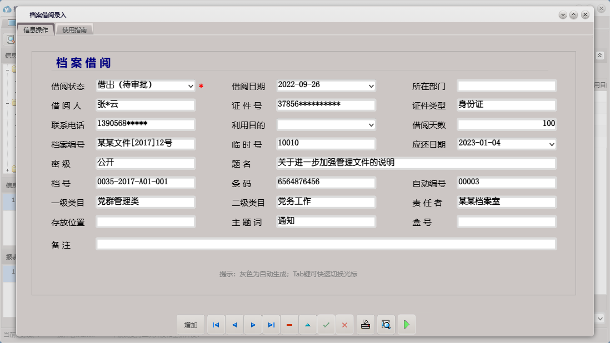Open print preview
610x343 pixels.
click(x=386, y=325)
